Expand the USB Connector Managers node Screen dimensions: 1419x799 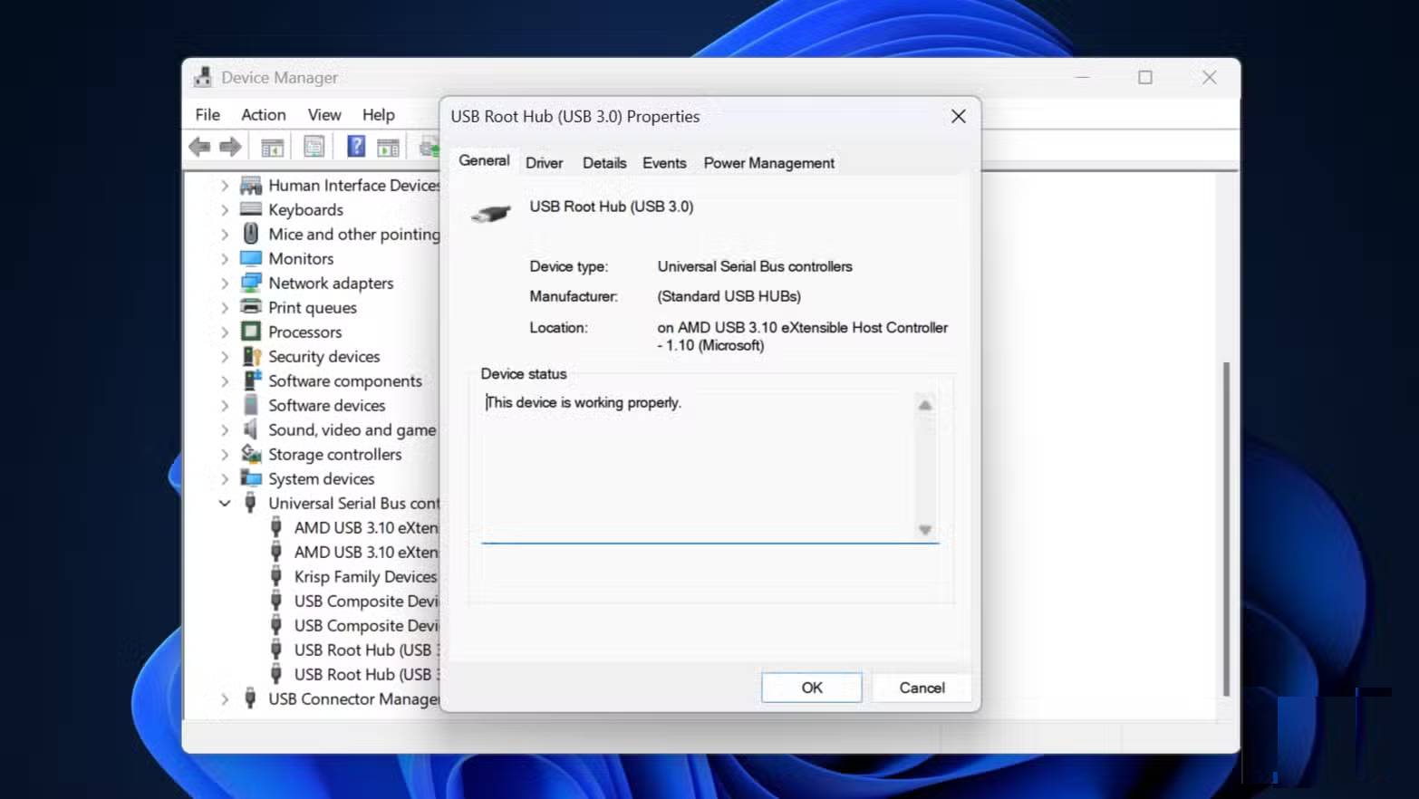point(225,699)
